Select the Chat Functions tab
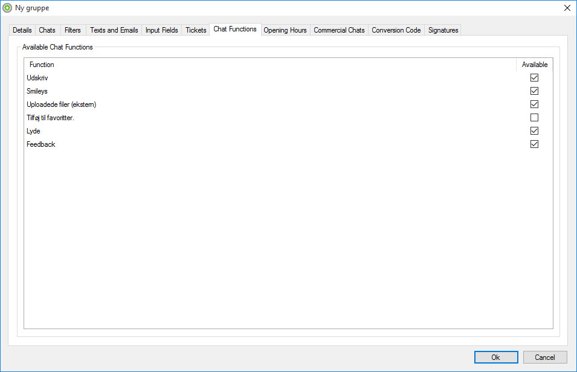The image size is (577, 372). tap(235, 29)
